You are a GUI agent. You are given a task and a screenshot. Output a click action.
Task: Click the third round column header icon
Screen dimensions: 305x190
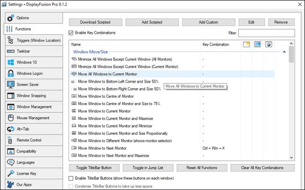click(x=269, y=45)
